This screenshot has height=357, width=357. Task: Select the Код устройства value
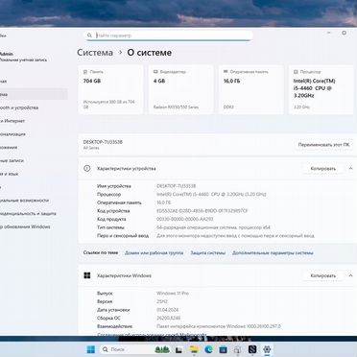[202, 211]
